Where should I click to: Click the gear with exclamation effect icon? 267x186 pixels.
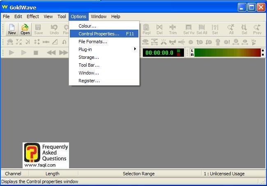click(x=227, y=42)
